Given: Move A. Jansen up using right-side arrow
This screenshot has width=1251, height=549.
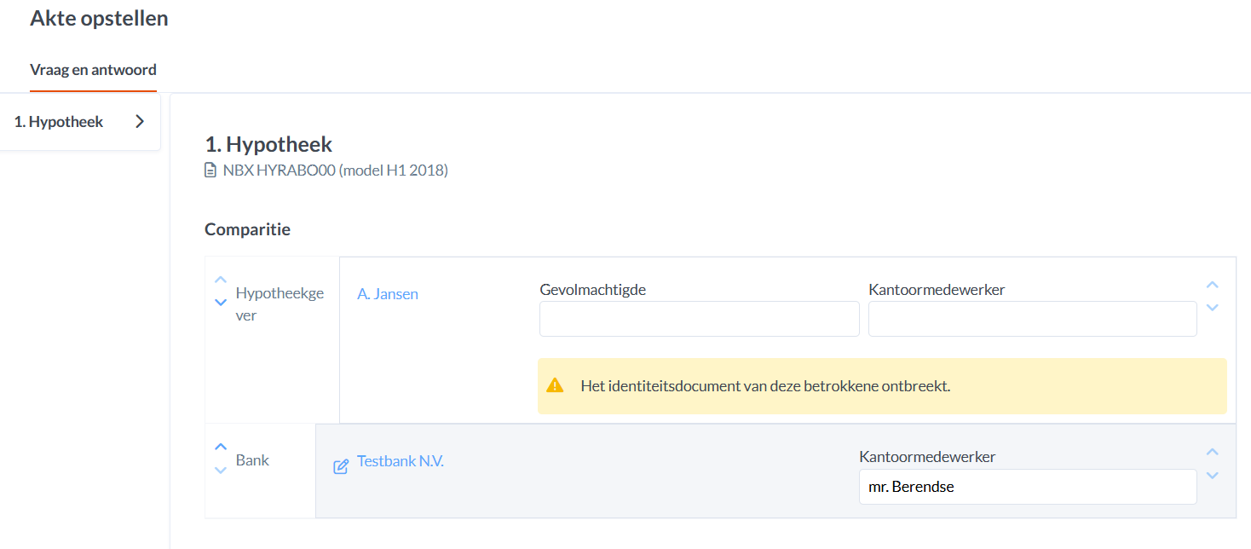Looking at the screenshot, I should [1213, 285].
